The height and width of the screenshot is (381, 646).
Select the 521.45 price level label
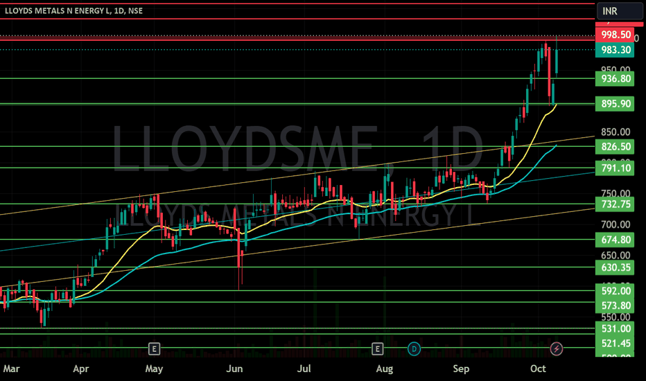click(x=615, y=343)
